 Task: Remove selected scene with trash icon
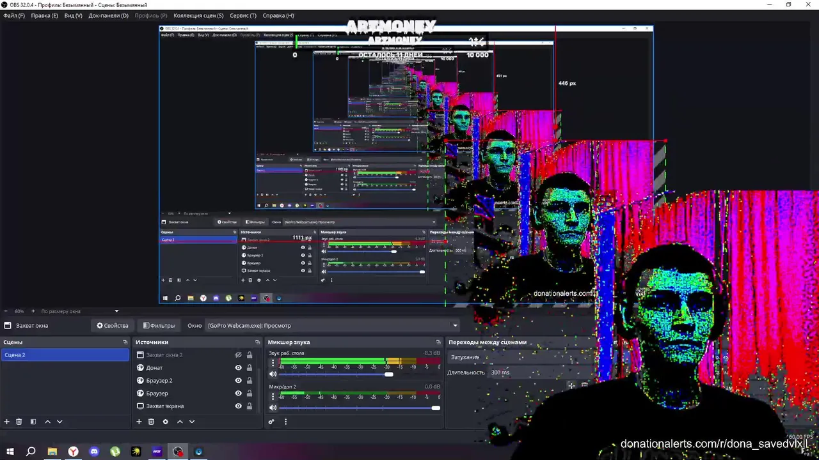point(19,422)
